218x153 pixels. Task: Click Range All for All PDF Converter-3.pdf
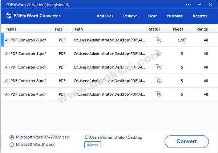[206, 81]
